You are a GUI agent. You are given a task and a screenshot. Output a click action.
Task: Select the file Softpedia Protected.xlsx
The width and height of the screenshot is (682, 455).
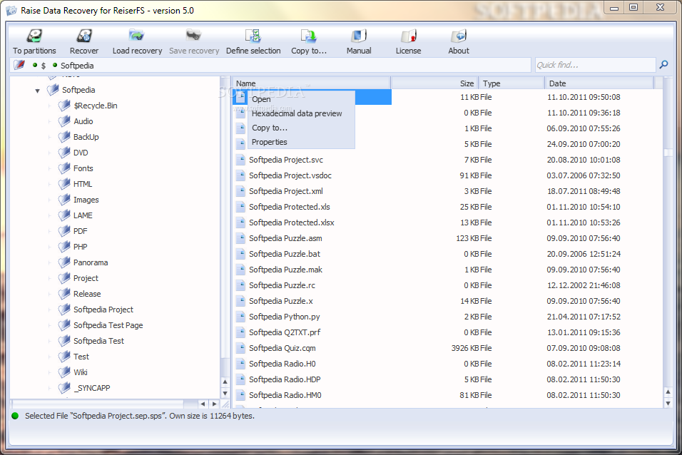coord(291,223)
